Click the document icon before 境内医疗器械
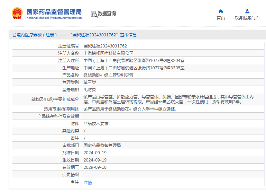The image size is (266, 192). point(15,35)
